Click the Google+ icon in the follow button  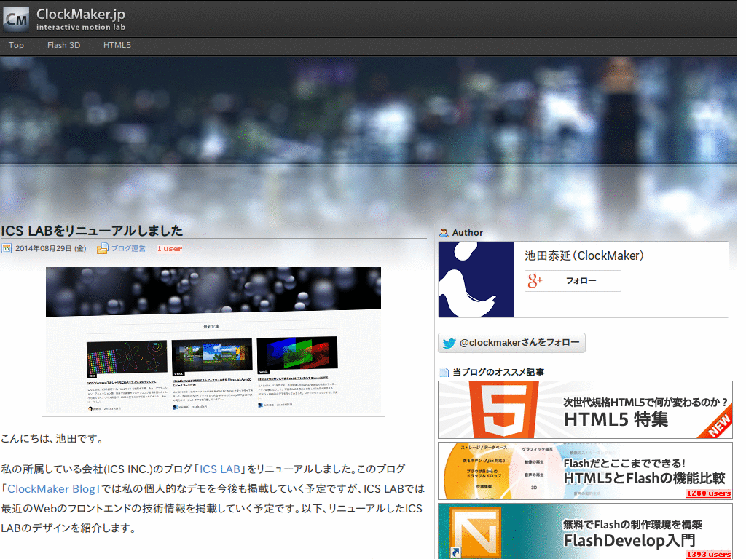(x=535, y=281)
